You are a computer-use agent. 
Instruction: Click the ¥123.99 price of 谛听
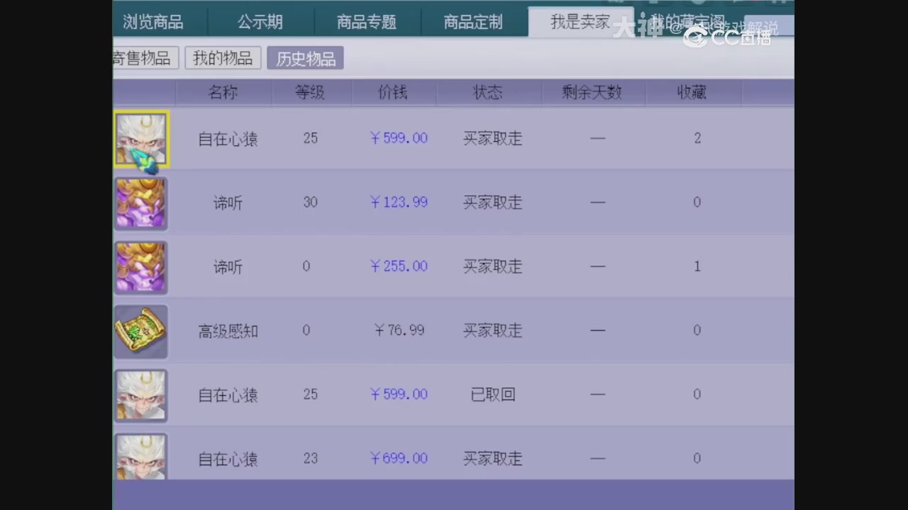398,203
